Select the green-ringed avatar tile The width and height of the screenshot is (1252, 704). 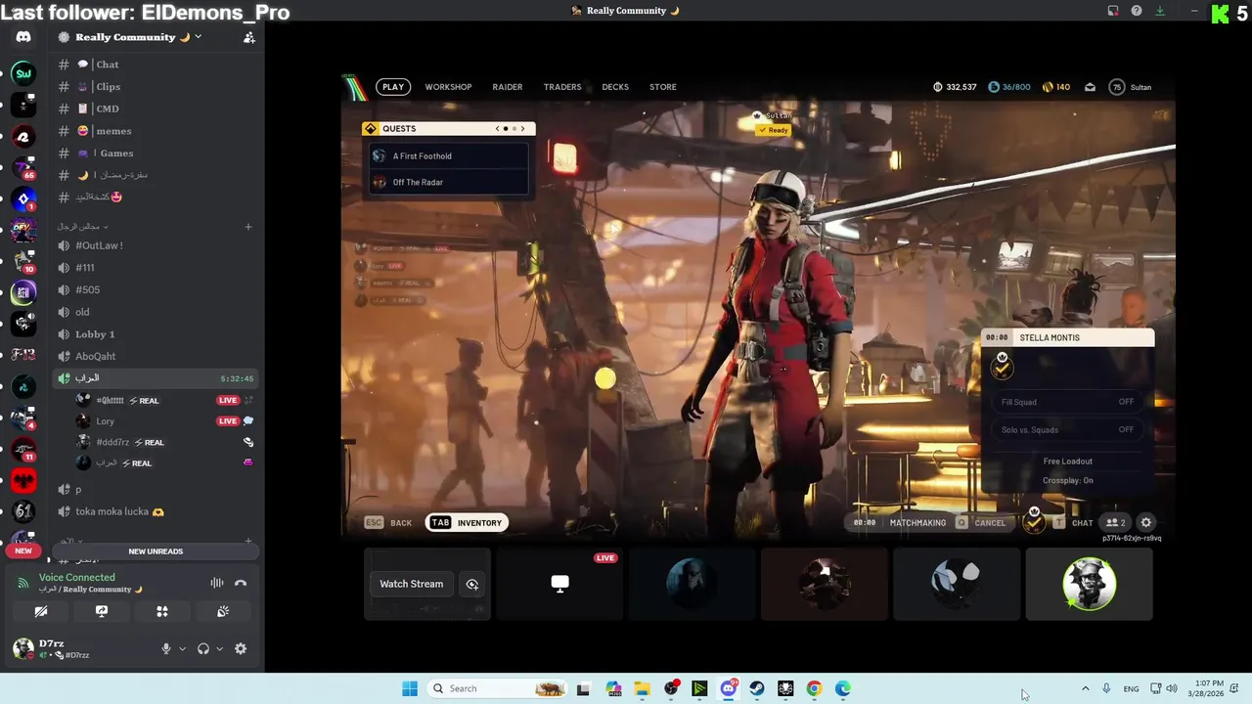tap(1089, 584)
